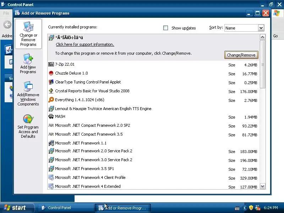Click the on-screen keyboard tray icon
The image size is (284, 213).
(237, 208)
